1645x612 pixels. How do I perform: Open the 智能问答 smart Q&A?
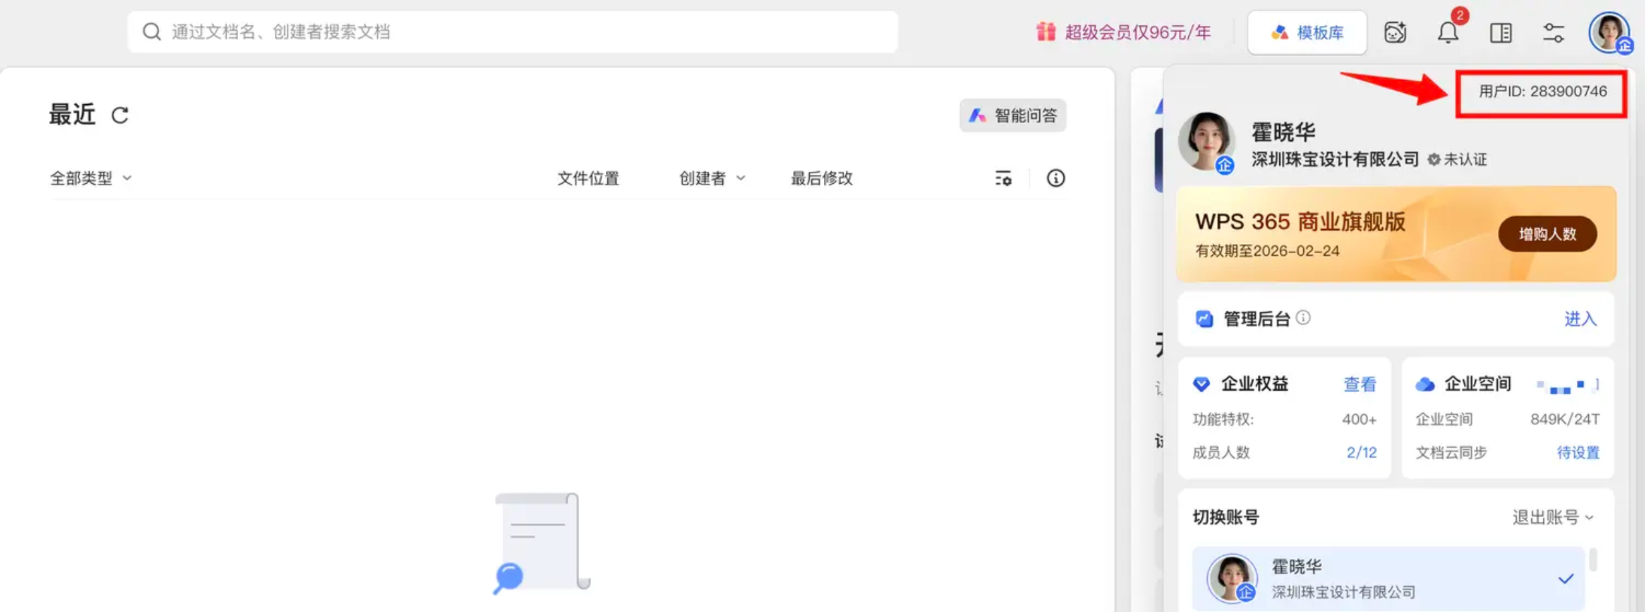click(1012, 116)
